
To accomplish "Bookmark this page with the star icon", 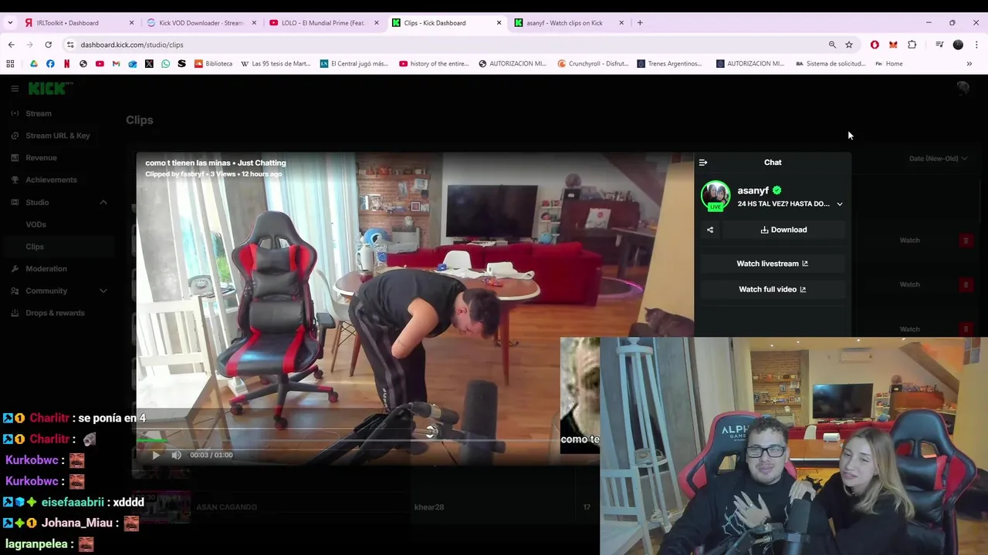I will point(849,45).
